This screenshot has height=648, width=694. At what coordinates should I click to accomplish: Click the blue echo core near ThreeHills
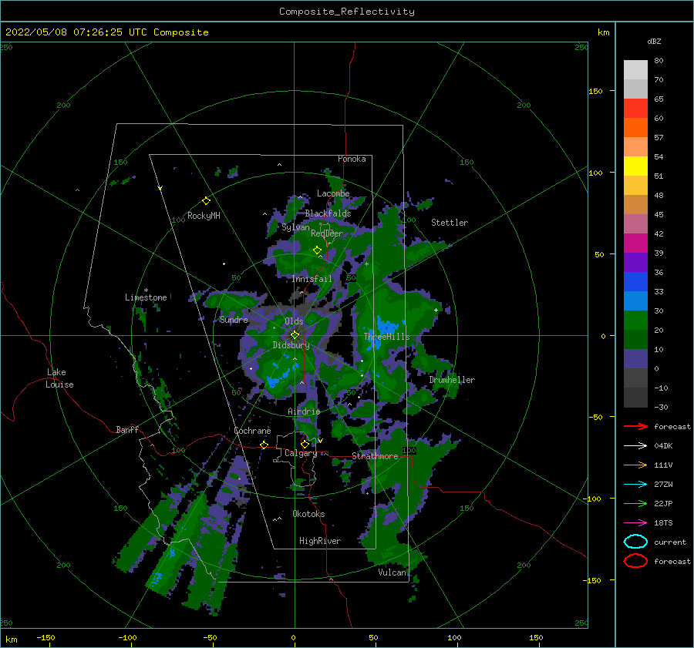(386, 327)
